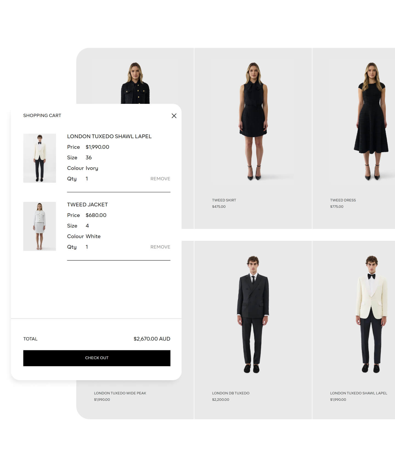Close the shopping cart panel
This screenshot has width=395, height=467.
174,116
